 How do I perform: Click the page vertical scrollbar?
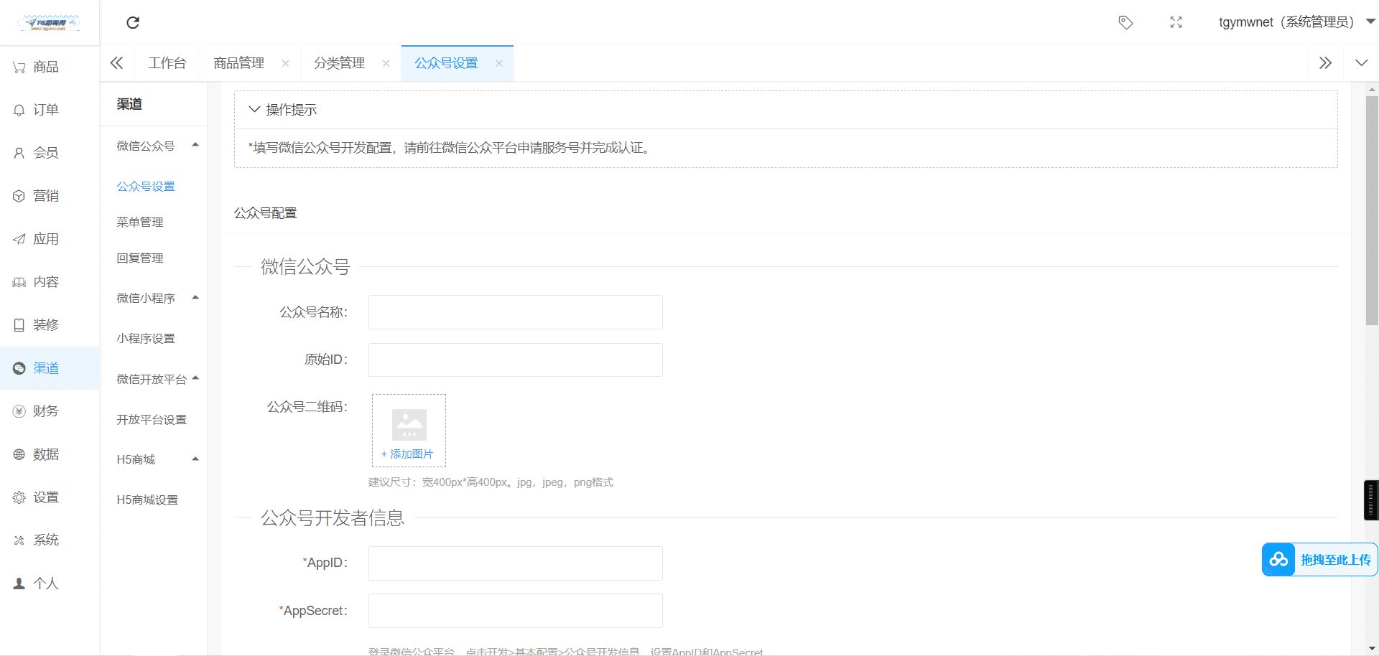click(x=1372, y=215)
